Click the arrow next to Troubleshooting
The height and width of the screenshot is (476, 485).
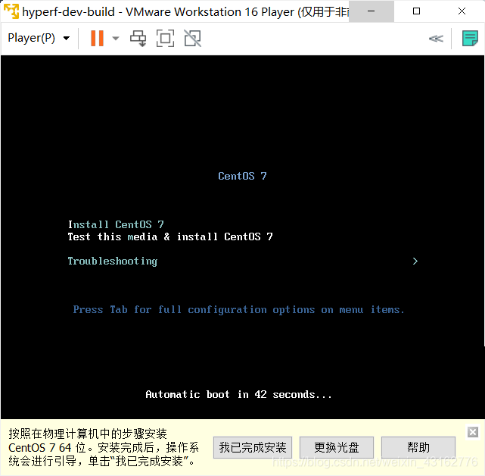415,261
